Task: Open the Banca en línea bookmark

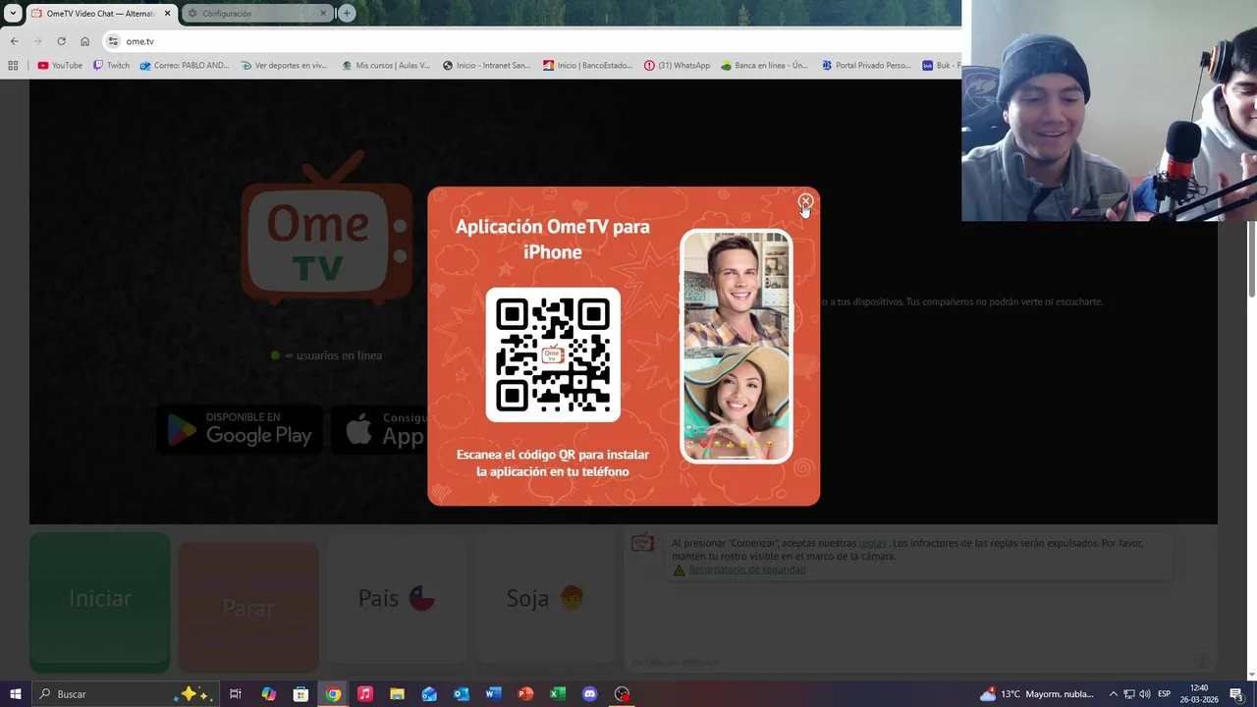Action: point(764,66)
